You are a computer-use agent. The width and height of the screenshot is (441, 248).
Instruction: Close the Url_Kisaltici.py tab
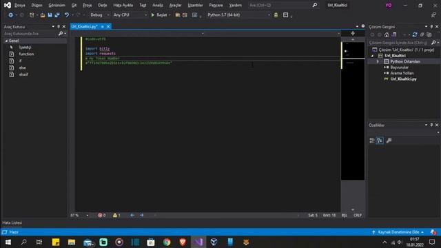pyautogui.click(x=108, y=26)
